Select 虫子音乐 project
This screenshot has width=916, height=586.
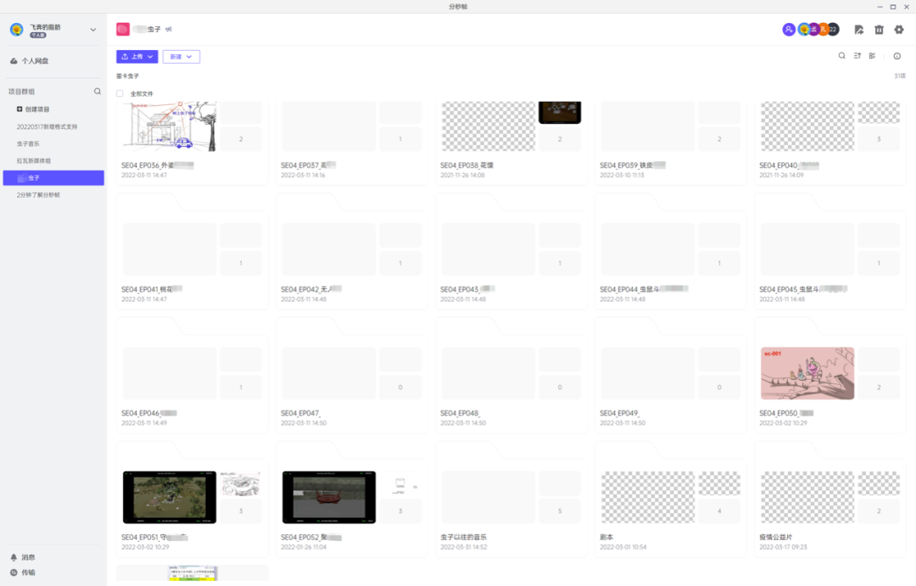(28, 143)
